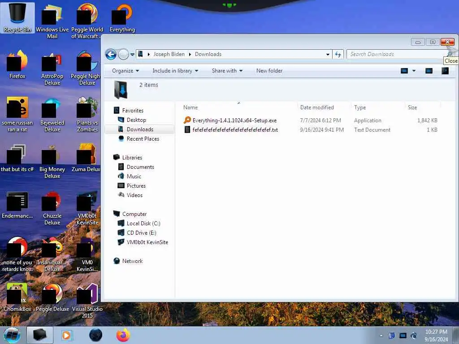Open Recent Places in navigation pane
Image resolution: width=459 pixels, height=344 pixels.
point(143,139)
